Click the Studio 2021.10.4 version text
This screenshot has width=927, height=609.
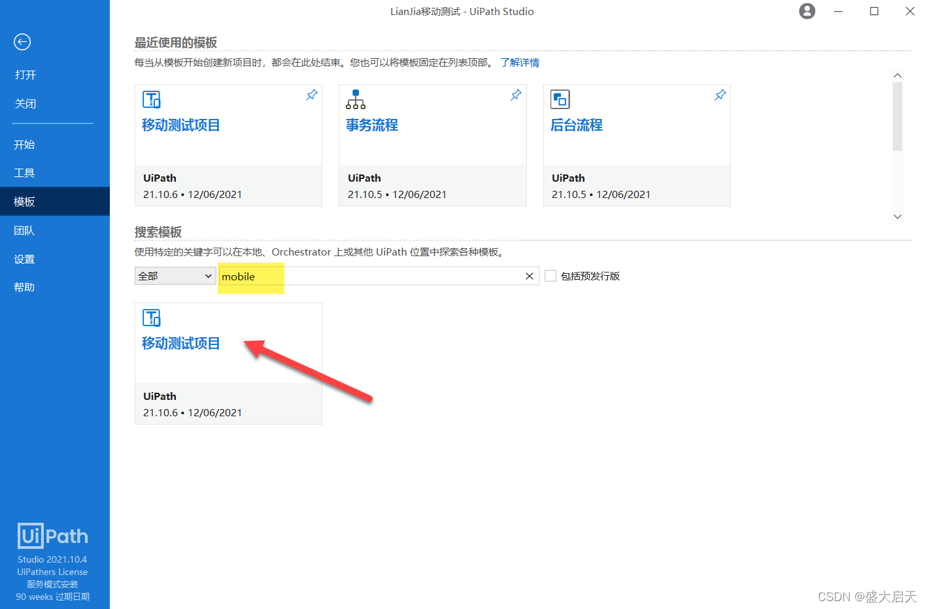click(52, 559)
